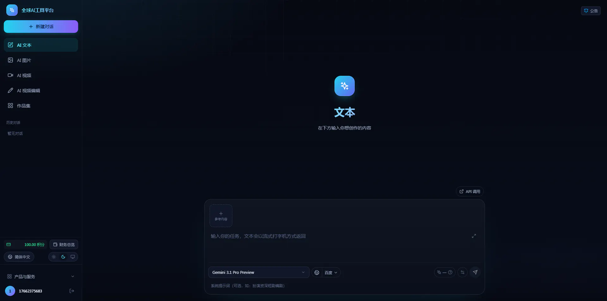Screen dimensions: 607x301
Task: Send the message with paper plane icon
Action: [x=475, y=272]
